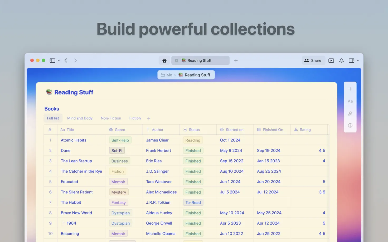Screen dimensions: 388x242
Task: Toggle right panel layout icon
Action: (x=351, y=60)
